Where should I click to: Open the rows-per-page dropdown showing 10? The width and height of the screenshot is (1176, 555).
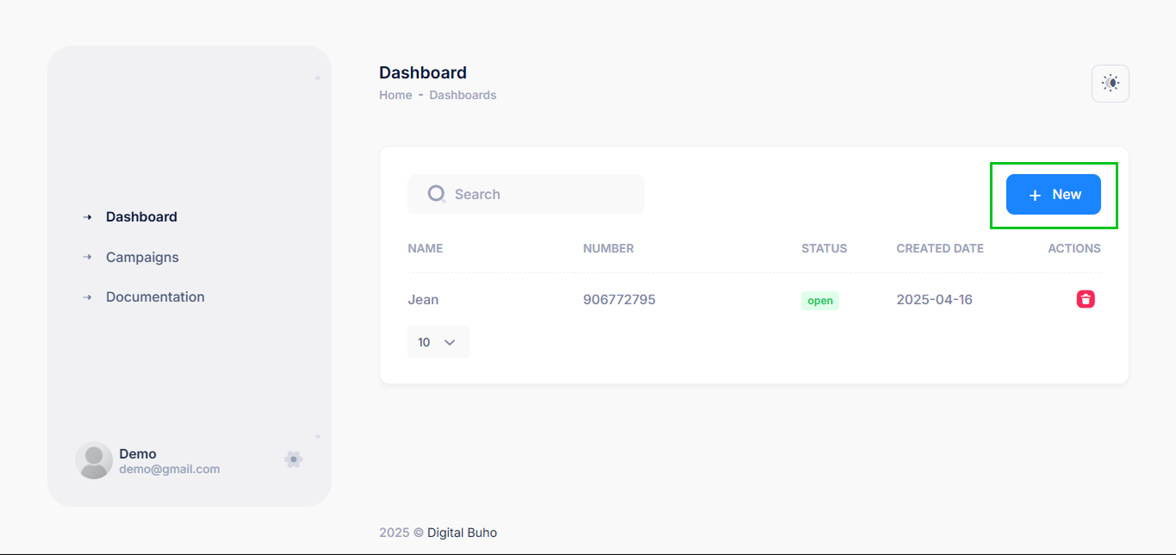pyautogui.click(x=439, y=342)
